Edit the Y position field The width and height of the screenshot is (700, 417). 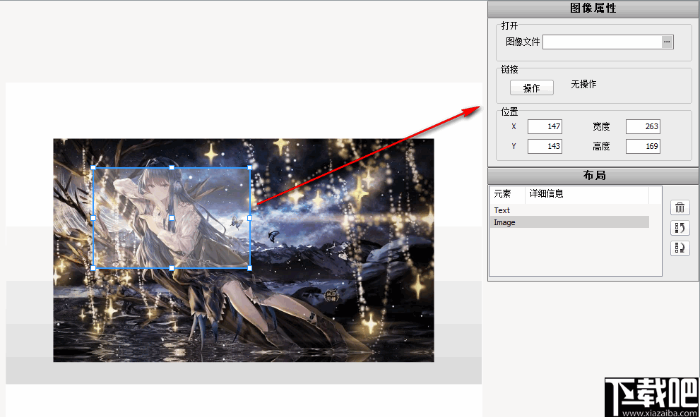coord(545,146)
